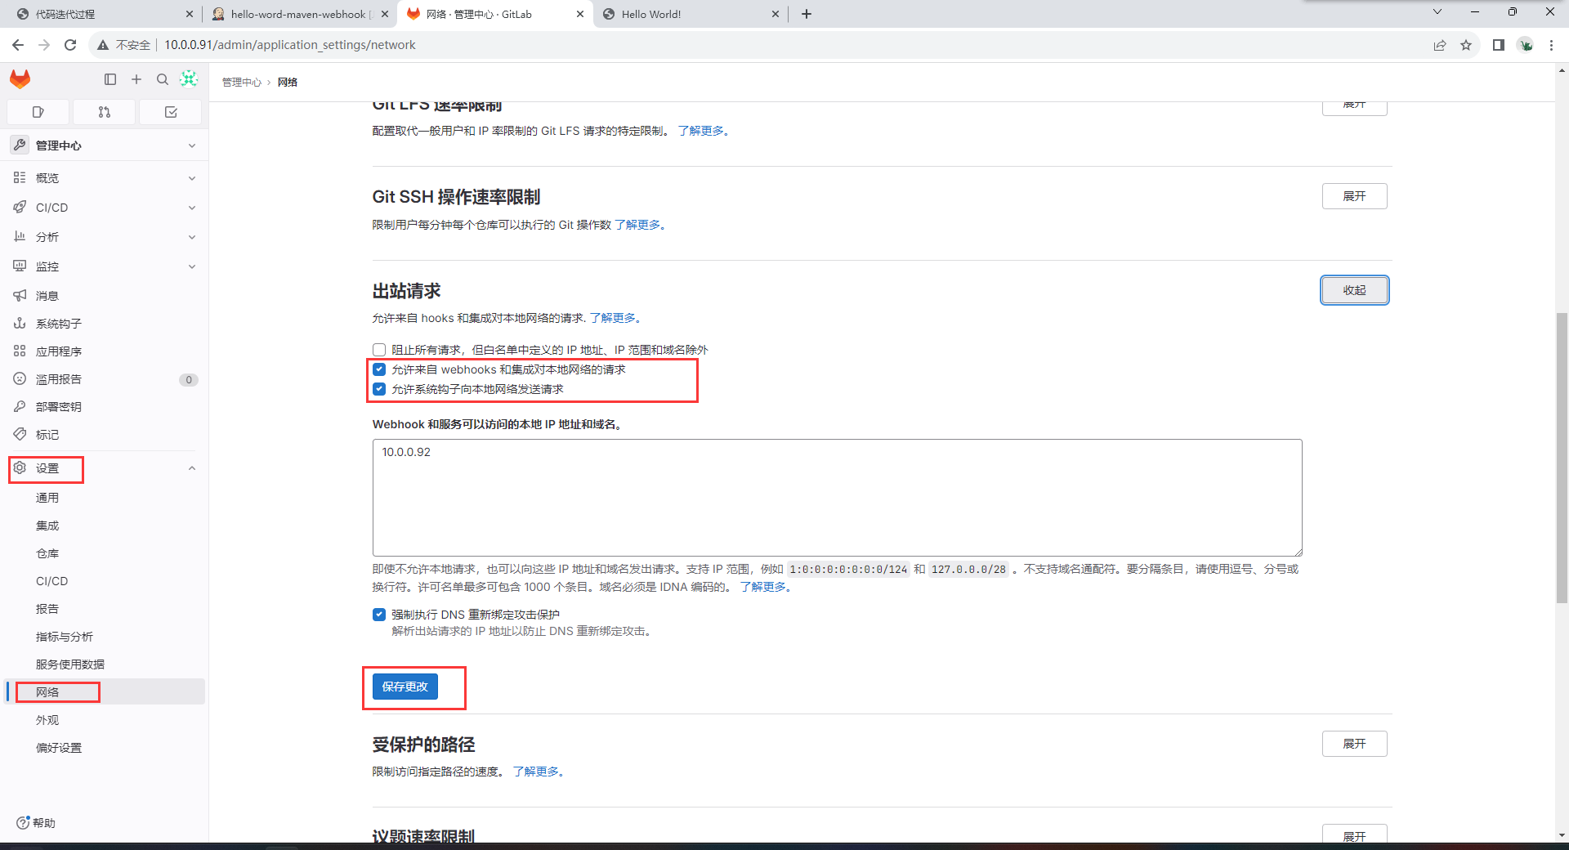Expand the 分析 sidebar chevron
Image resolution: width=1569 pixels, height=850 pixels.
(192, 237)
